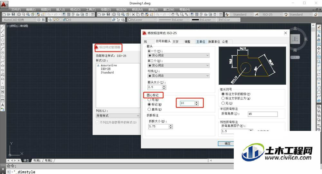Switch to the 线 tab
This screenshot has height=174, width=322.
tap(146, 42)
